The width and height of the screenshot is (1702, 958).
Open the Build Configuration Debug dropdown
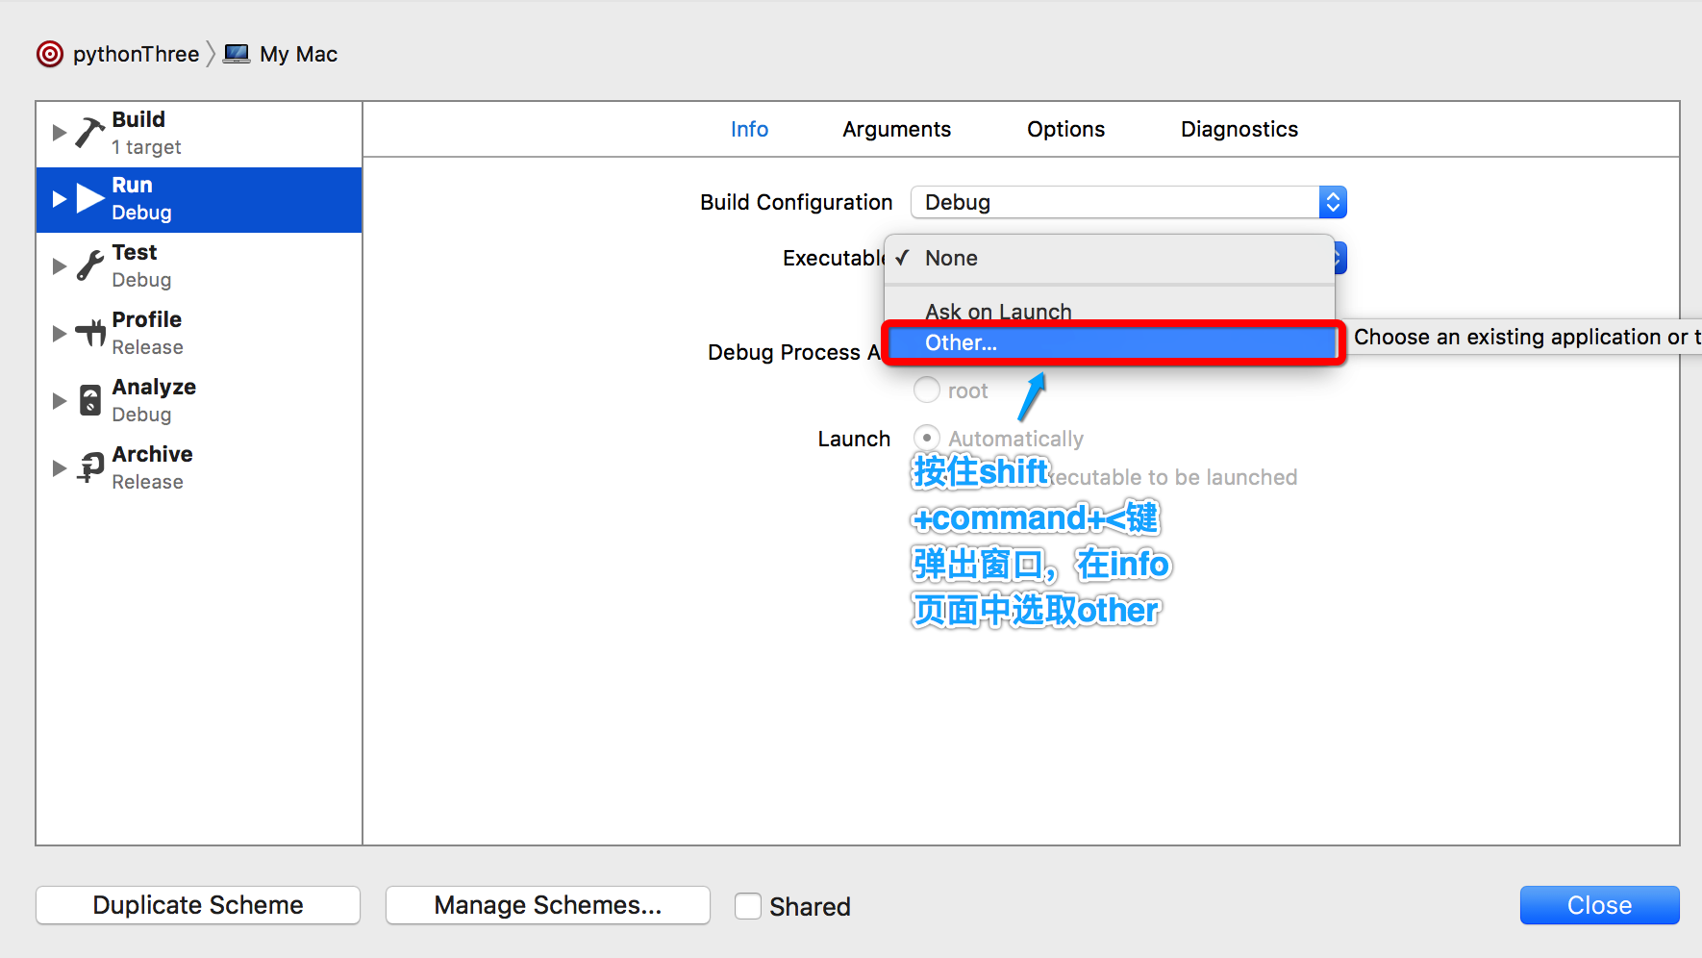point(1129,202)
